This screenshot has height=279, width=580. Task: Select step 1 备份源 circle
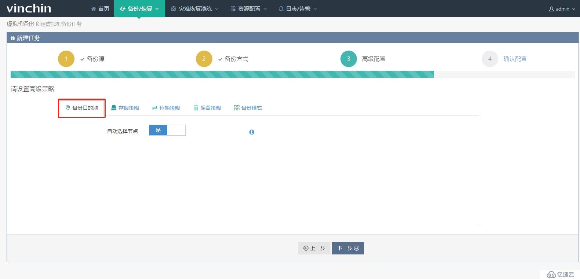coord(66,59)
